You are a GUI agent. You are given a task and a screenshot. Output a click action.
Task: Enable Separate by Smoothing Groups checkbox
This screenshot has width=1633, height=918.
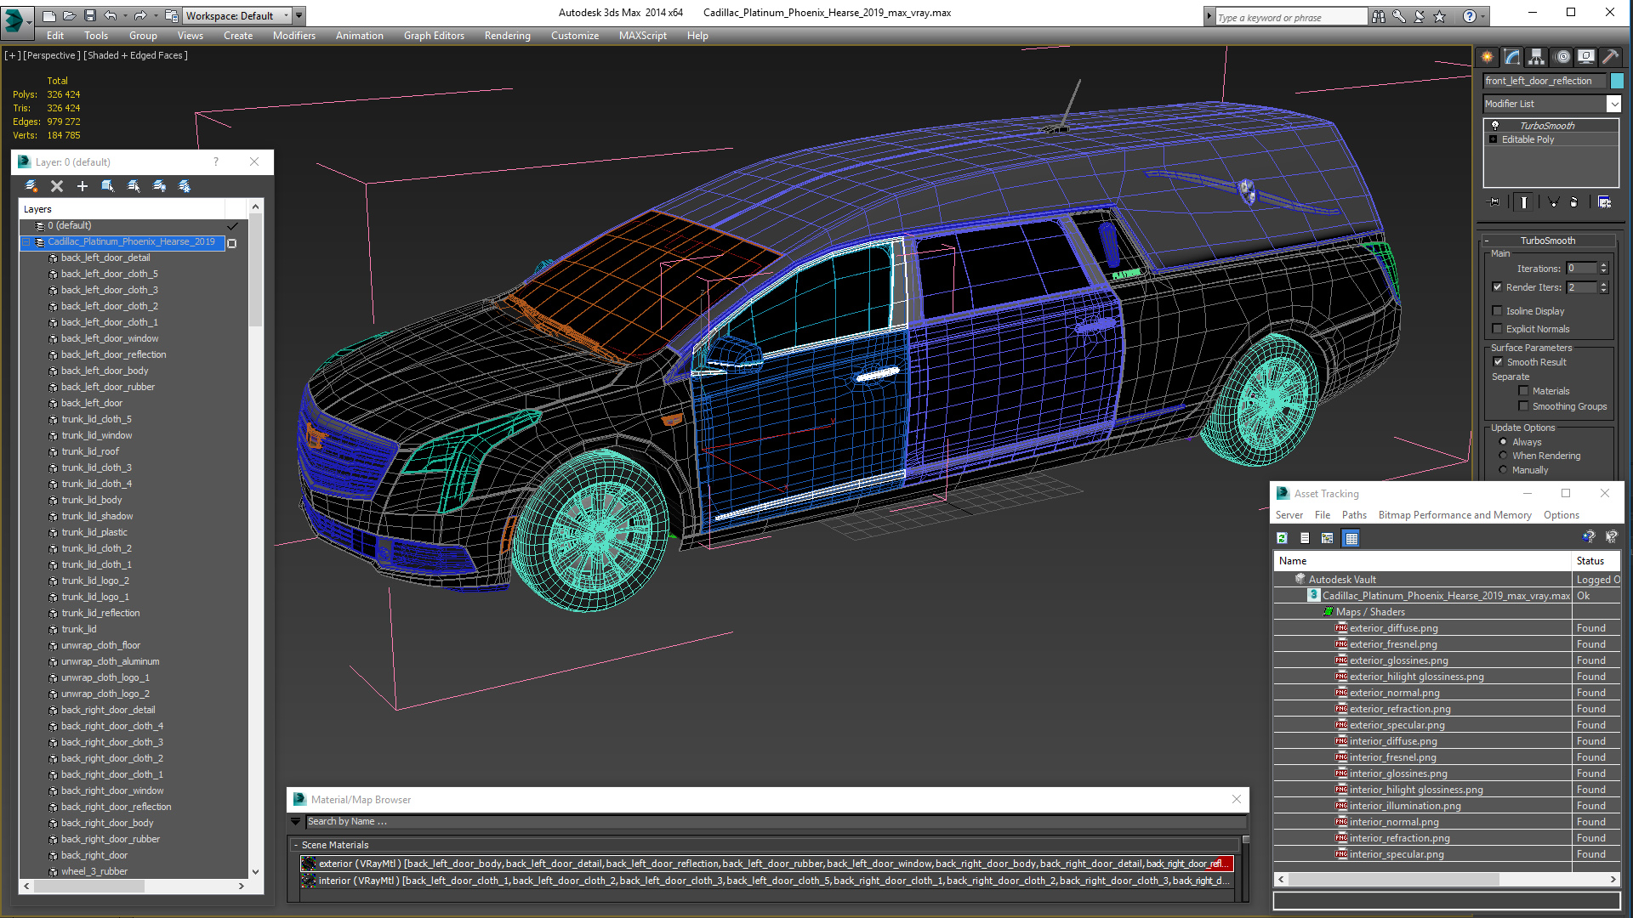[1523, 406]
